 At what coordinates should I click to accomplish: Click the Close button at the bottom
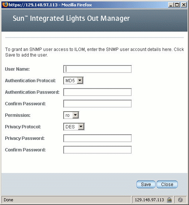pyautogui.click(x=167, y=184)
